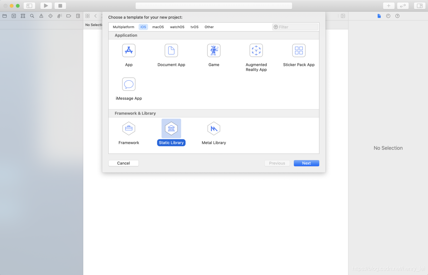
Task: Switch to the Multiplatform tab
Action: [124, 27]
